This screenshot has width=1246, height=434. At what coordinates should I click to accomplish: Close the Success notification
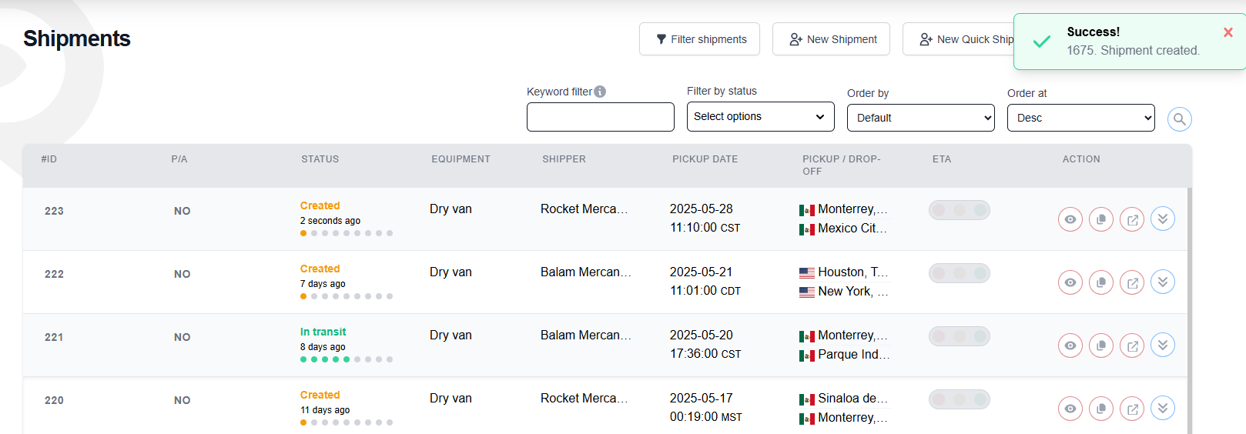point(1228,32)
